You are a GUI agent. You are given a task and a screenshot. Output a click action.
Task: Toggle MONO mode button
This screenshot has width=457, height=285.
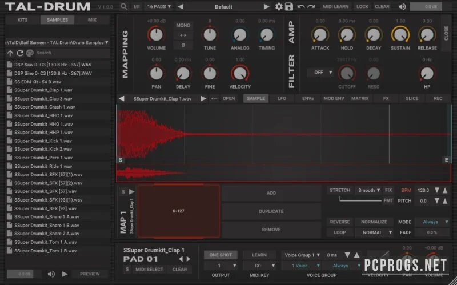click(x=183, y=25)
